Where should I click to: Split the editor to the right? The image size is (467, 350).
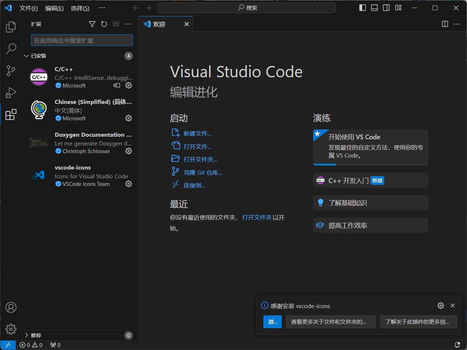point(445,24)
